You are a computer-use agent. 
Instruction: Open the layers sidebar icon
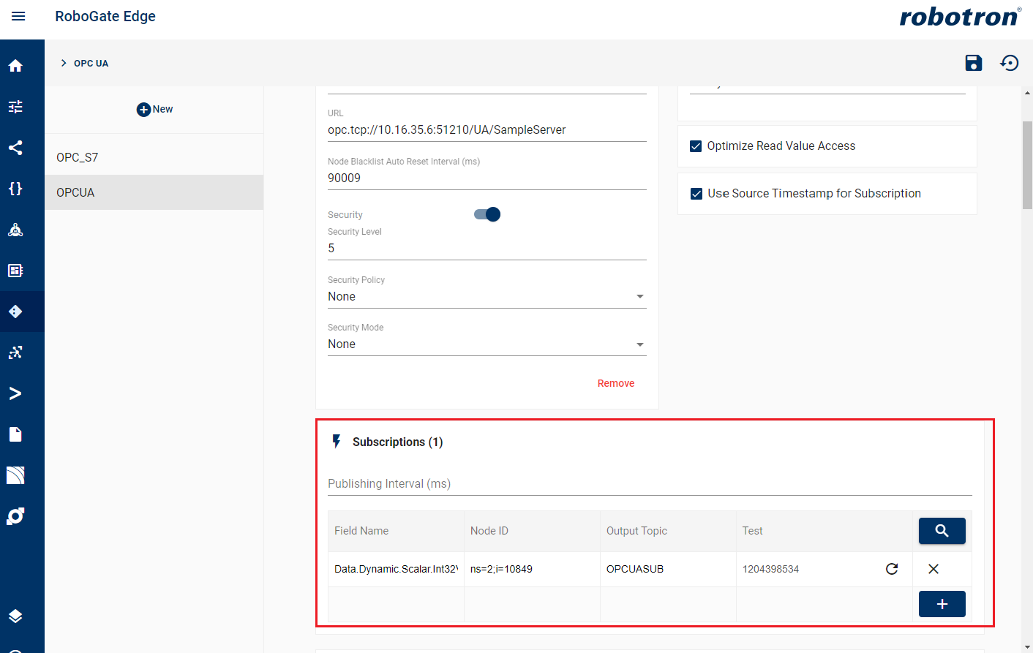tap(15, 616)
